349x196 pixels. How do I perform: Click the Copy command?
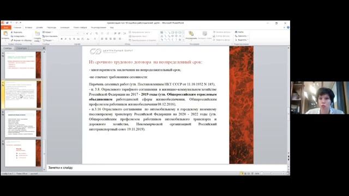18,36
